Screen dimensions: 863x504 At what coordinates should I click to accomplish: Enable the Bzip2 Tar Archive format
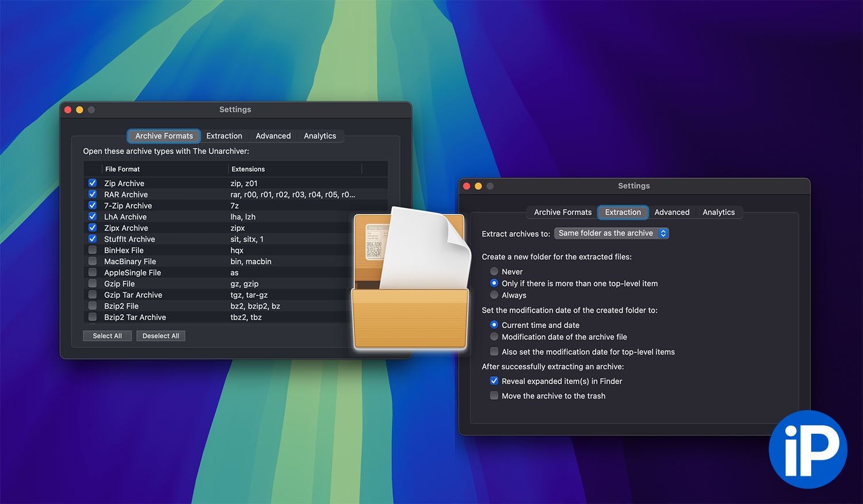pyautogui.click(x=92, y=317)
